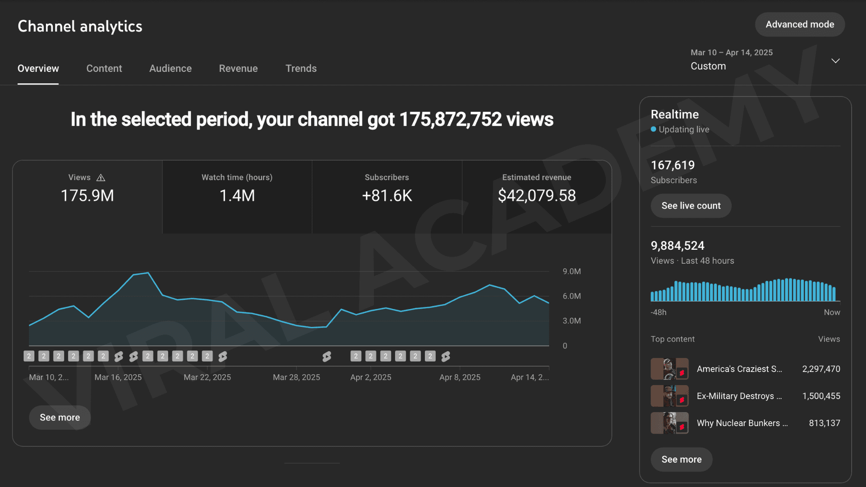Open the Revenue tab
Viewport: 866px width, 487px height.
click(238, 69)
